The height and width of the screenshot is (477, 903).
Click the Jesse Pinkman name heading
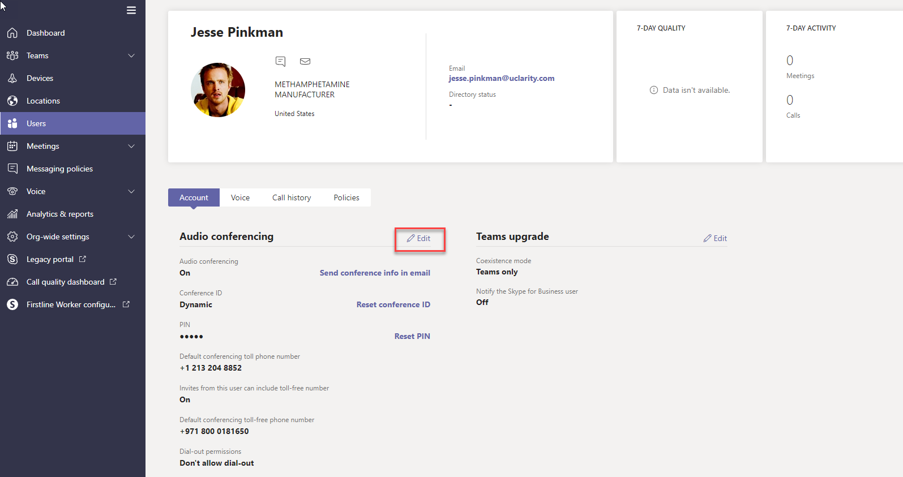click(x=237, y=32)
